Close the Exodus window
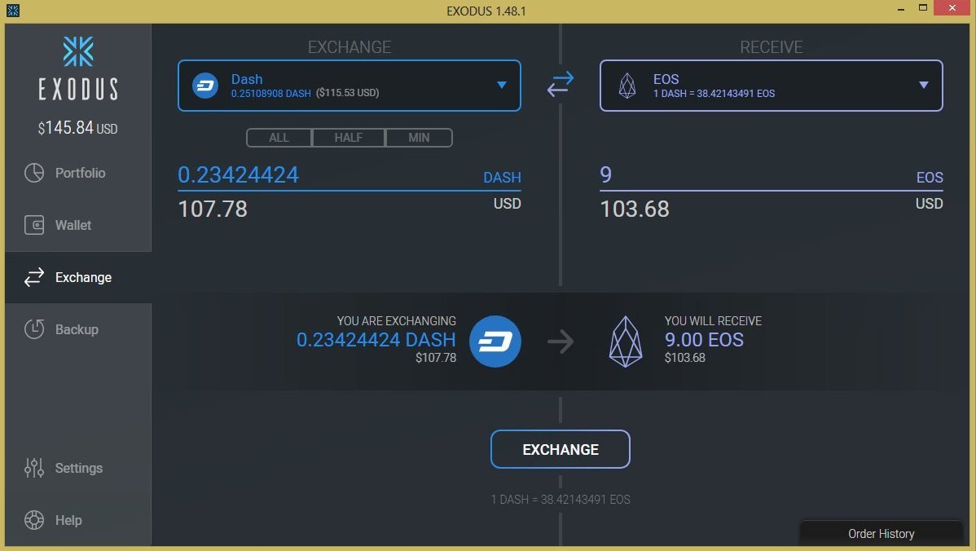 (952, 8)
